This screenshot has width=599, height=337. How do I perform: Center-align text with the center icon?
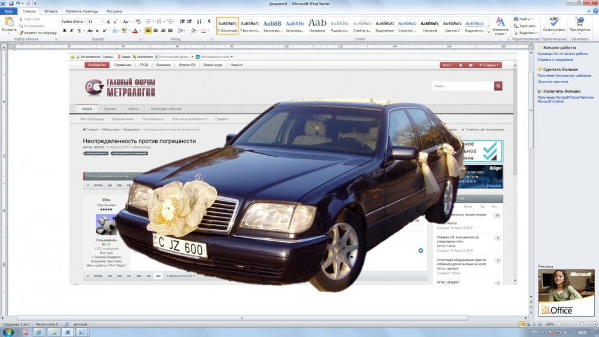tap(156, 31)
